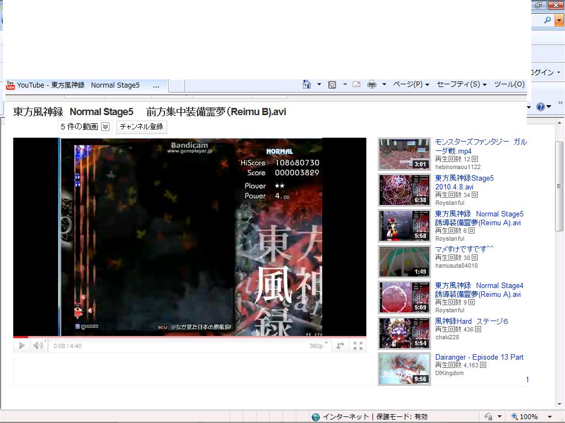This screenshot has width=565, height=423.
Task: Open the IE search magnifier icon
Action: (x=547, y=20)
